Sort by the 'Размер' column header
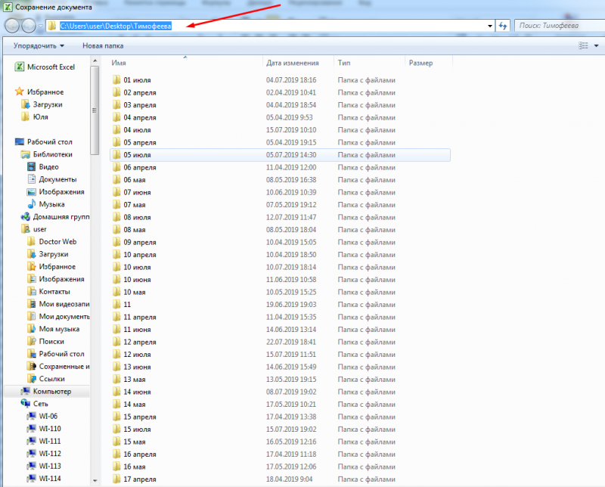The height and width of the screenshot is (487, 605). (420, 63)
